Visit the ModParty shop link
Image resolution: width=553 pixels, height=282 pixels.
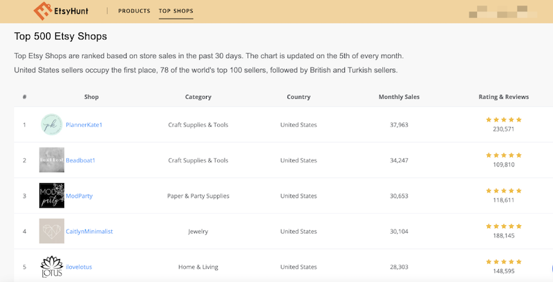pyautogui.click(x=79, y=196)
